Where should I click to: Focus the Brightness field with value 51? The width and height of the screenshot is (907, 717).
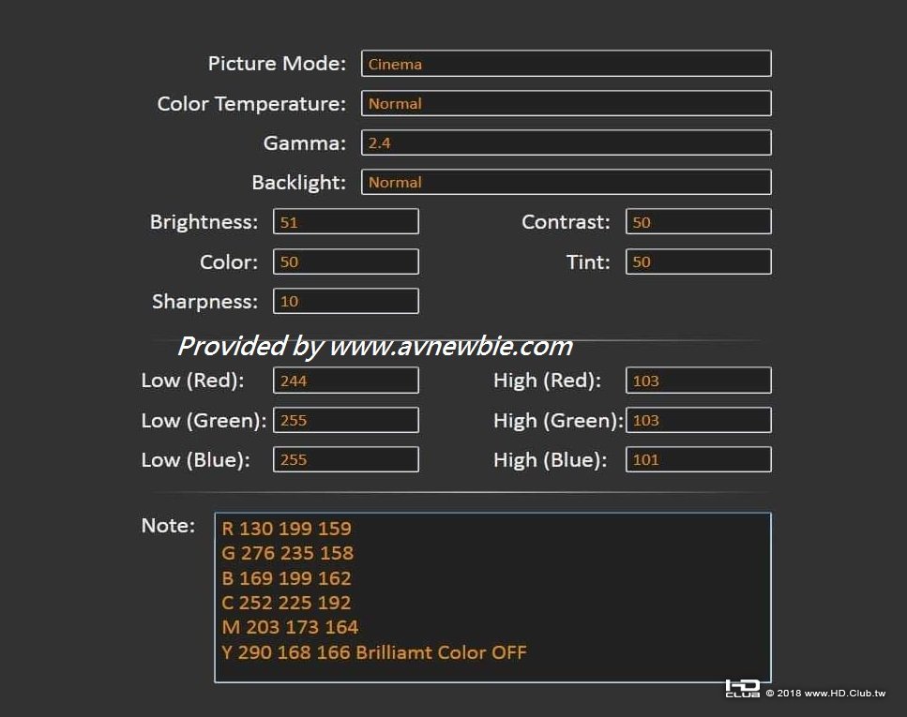[x=346, y=222]
